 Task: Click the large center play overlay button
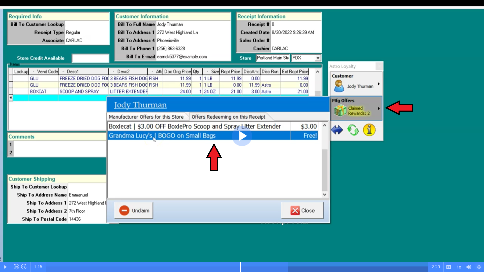pos(242,136)
